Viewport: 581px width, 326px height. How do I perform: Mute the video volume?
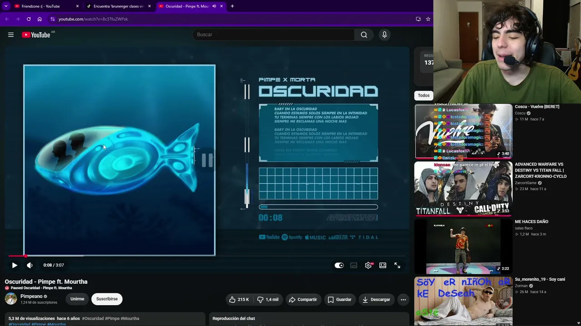pyautogui.click(x=30, y=265)
